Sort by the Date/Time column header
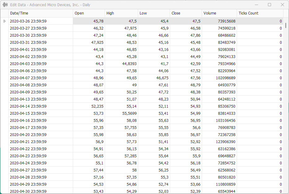The width and height of the screenshot is (289, 194). click(x=41, y=13)
